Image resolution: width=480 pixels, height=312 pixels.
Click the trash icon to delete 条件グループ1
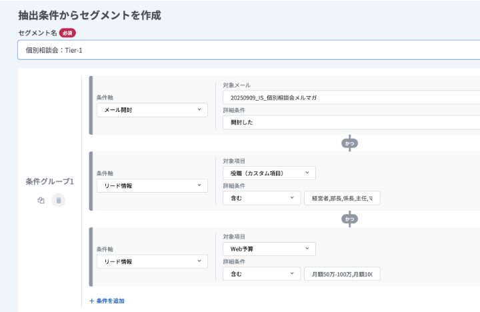click(x=59, y=200)
